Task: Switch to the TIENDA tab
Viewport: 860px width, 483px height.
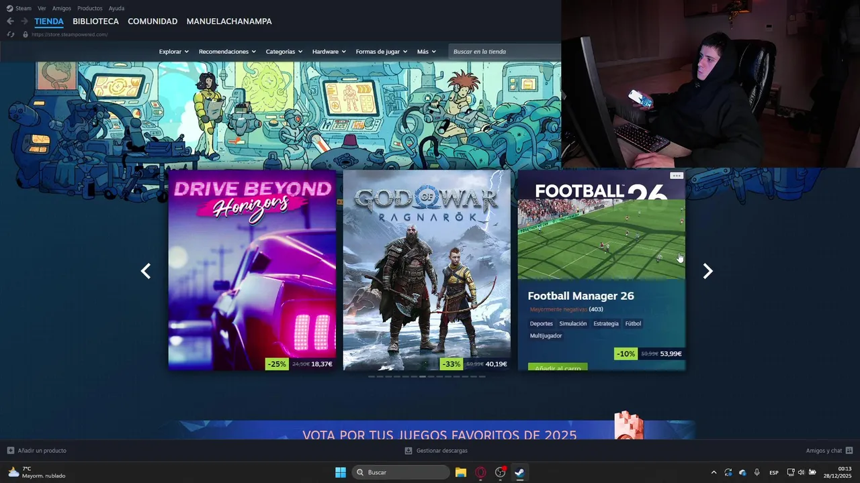Action: coord(49,21)
